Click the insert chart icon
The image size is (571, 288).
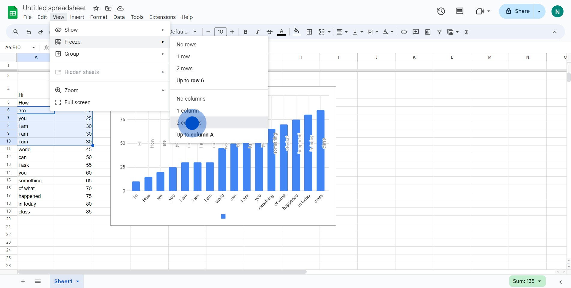click(x=428, y=32)
